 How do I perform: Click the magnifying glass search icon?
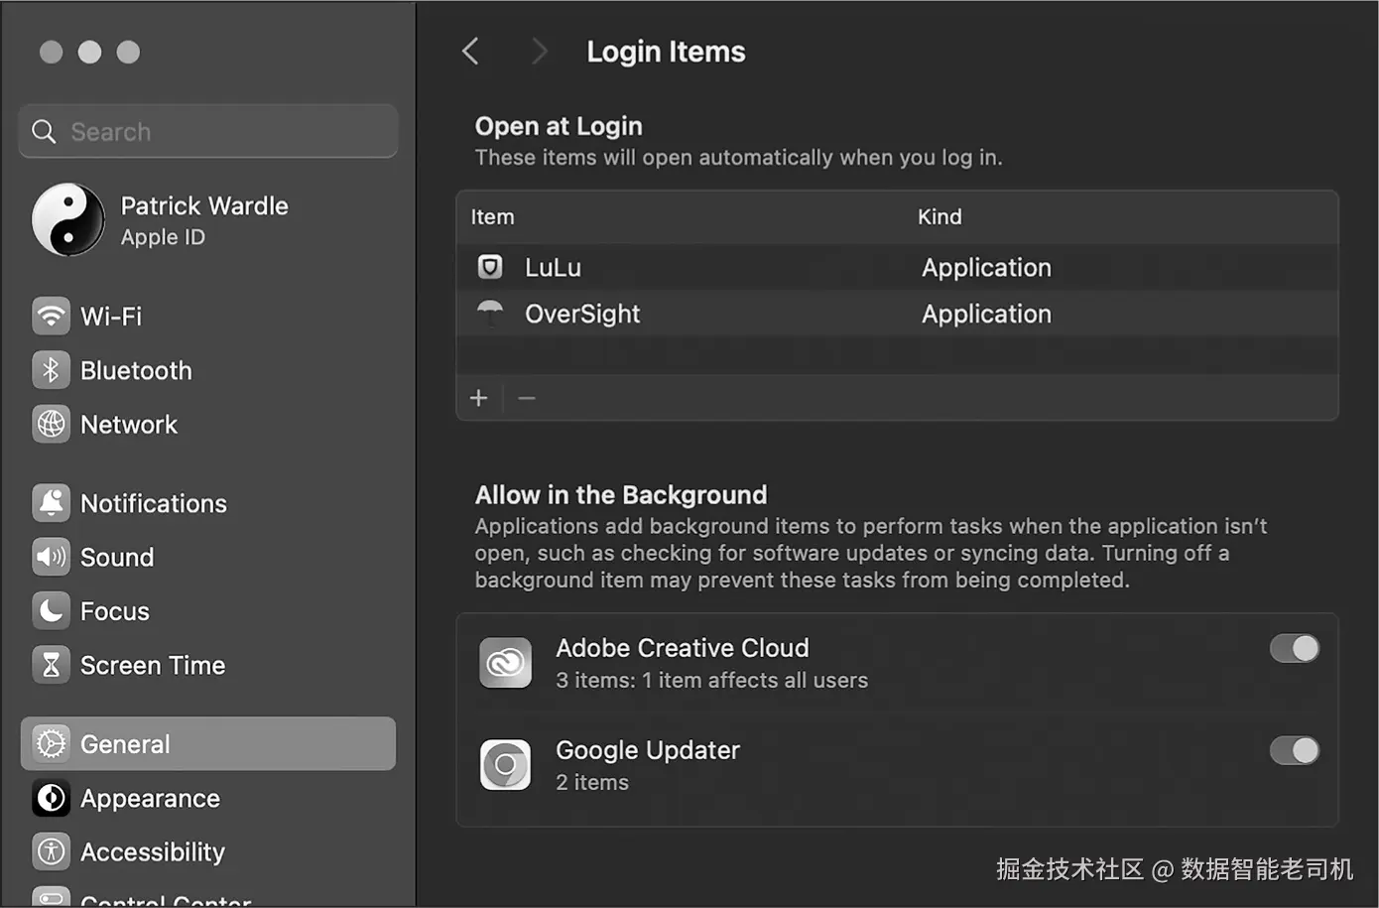(44, 131)
